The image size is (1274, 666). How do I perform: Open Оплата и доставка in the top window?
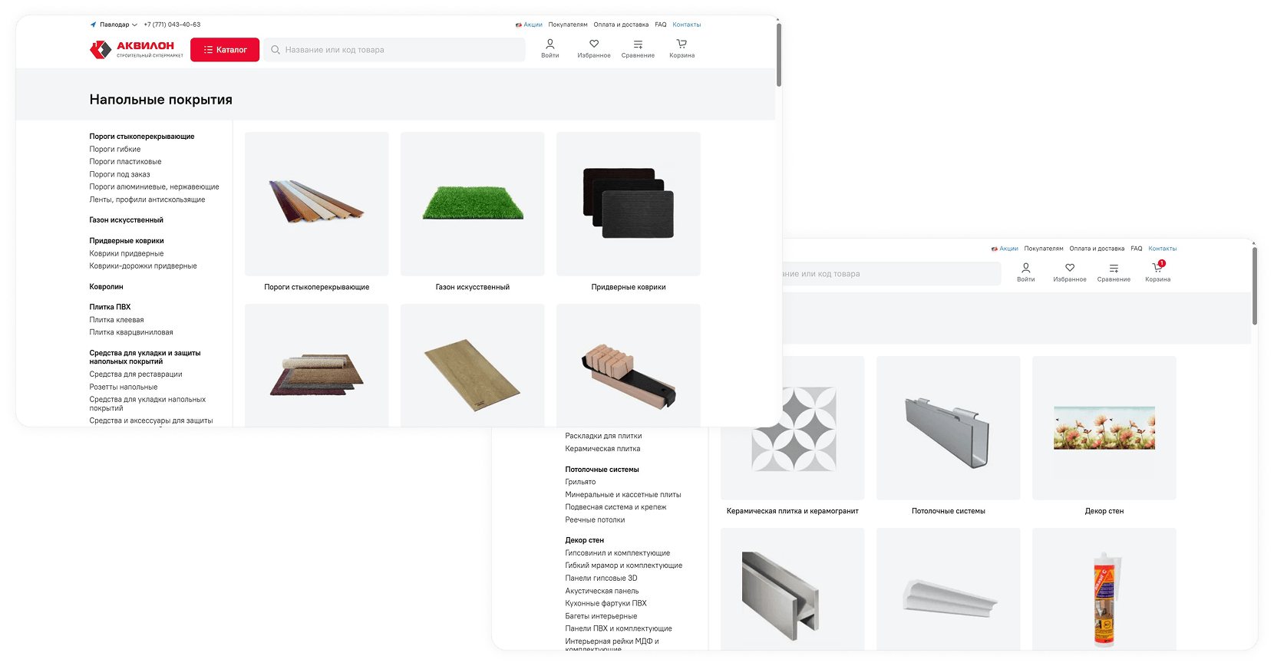point(621,25)
